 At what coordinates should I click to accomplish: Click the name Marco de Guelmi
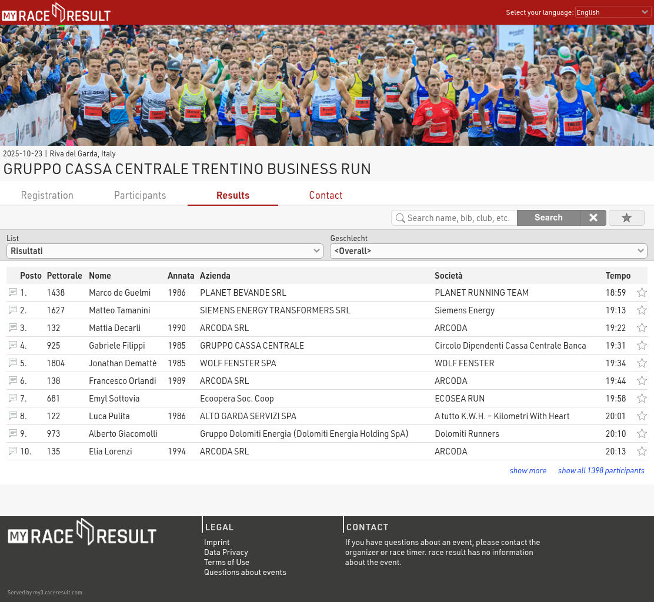[x=120, y=293]
